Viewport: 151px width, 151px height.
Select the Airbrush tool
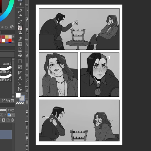(x=20, y=33)
